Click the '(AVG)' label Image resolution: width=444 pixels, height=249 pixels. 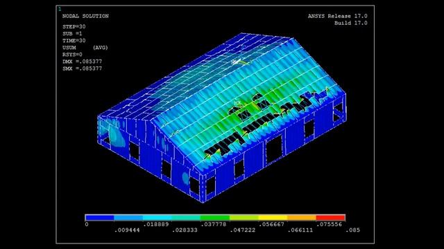click(x=100, y=48)
